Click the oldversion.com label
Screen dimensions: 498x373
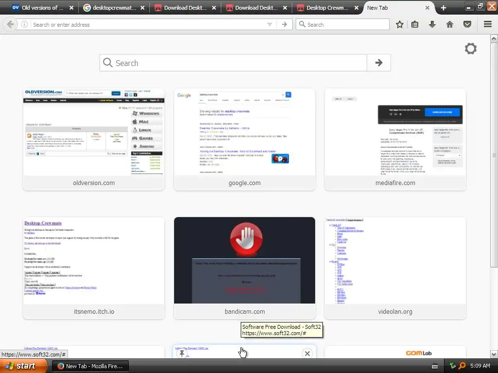pos(94,183)
